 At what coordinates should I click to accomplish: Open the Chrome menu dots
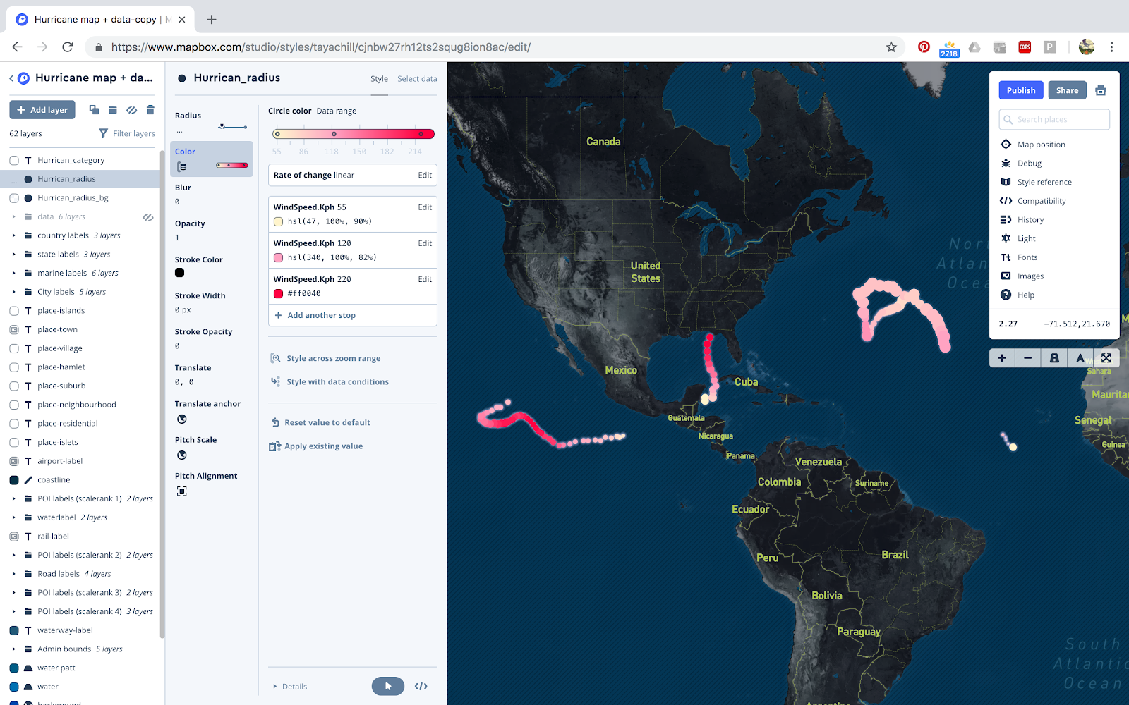[x=1111, y=47]
